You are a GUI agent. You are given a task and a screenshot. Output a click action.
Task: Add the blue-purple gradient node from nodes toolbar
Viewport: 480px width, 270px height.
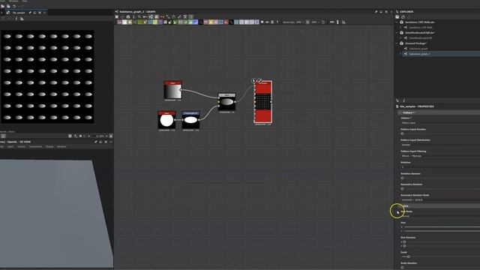[x=195, y=22]
